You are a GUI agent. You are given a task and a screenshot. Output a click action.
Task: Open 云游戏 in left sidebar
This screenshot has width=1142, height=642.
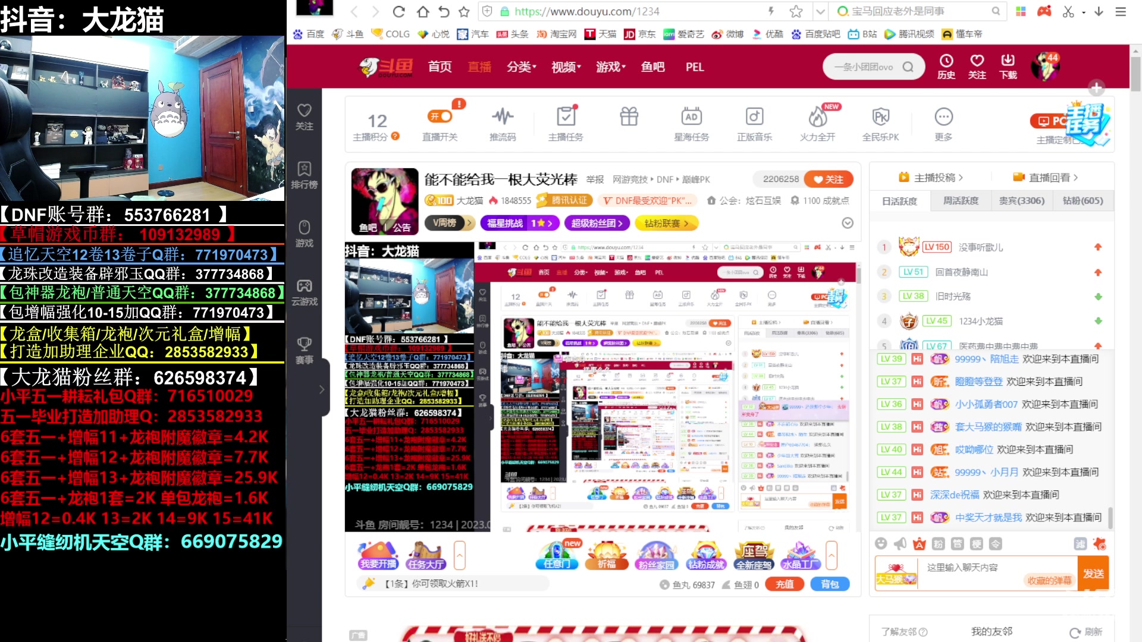(x=305, y=292)
